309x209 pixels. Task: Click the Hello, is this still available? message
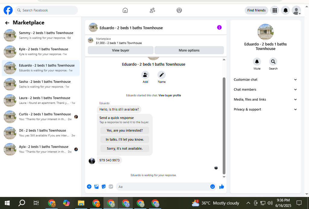click(119, 109)
